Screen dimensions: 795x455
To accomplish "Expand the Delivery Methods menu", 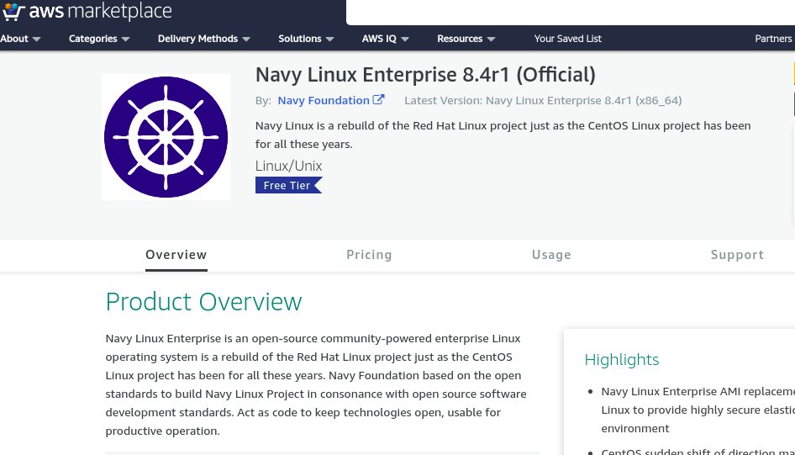I will 203,39.
